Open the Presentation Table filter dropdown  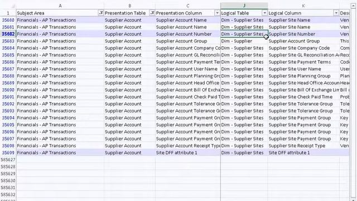pyautogui.click(x=152, y=13)
